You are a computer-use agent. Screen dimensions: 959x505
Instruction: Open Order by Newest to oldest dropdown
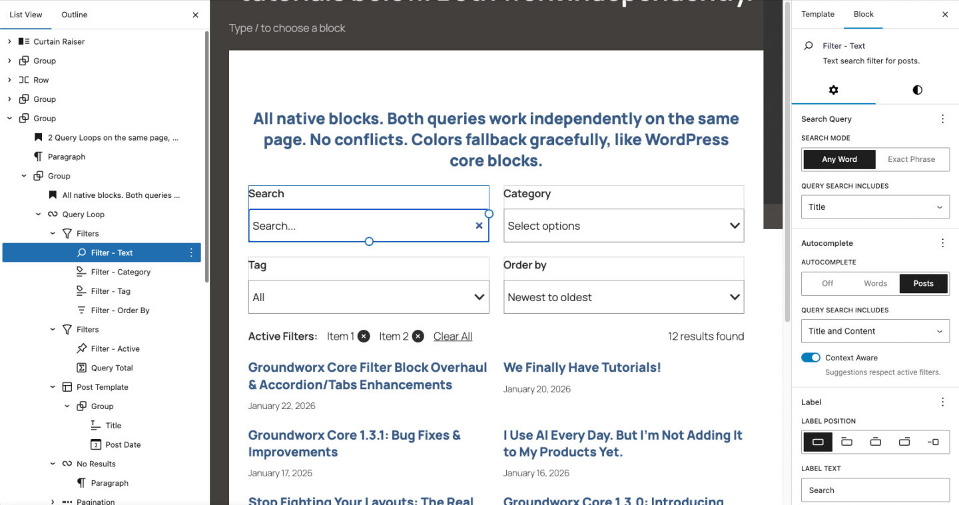click(x=623, y=297)
